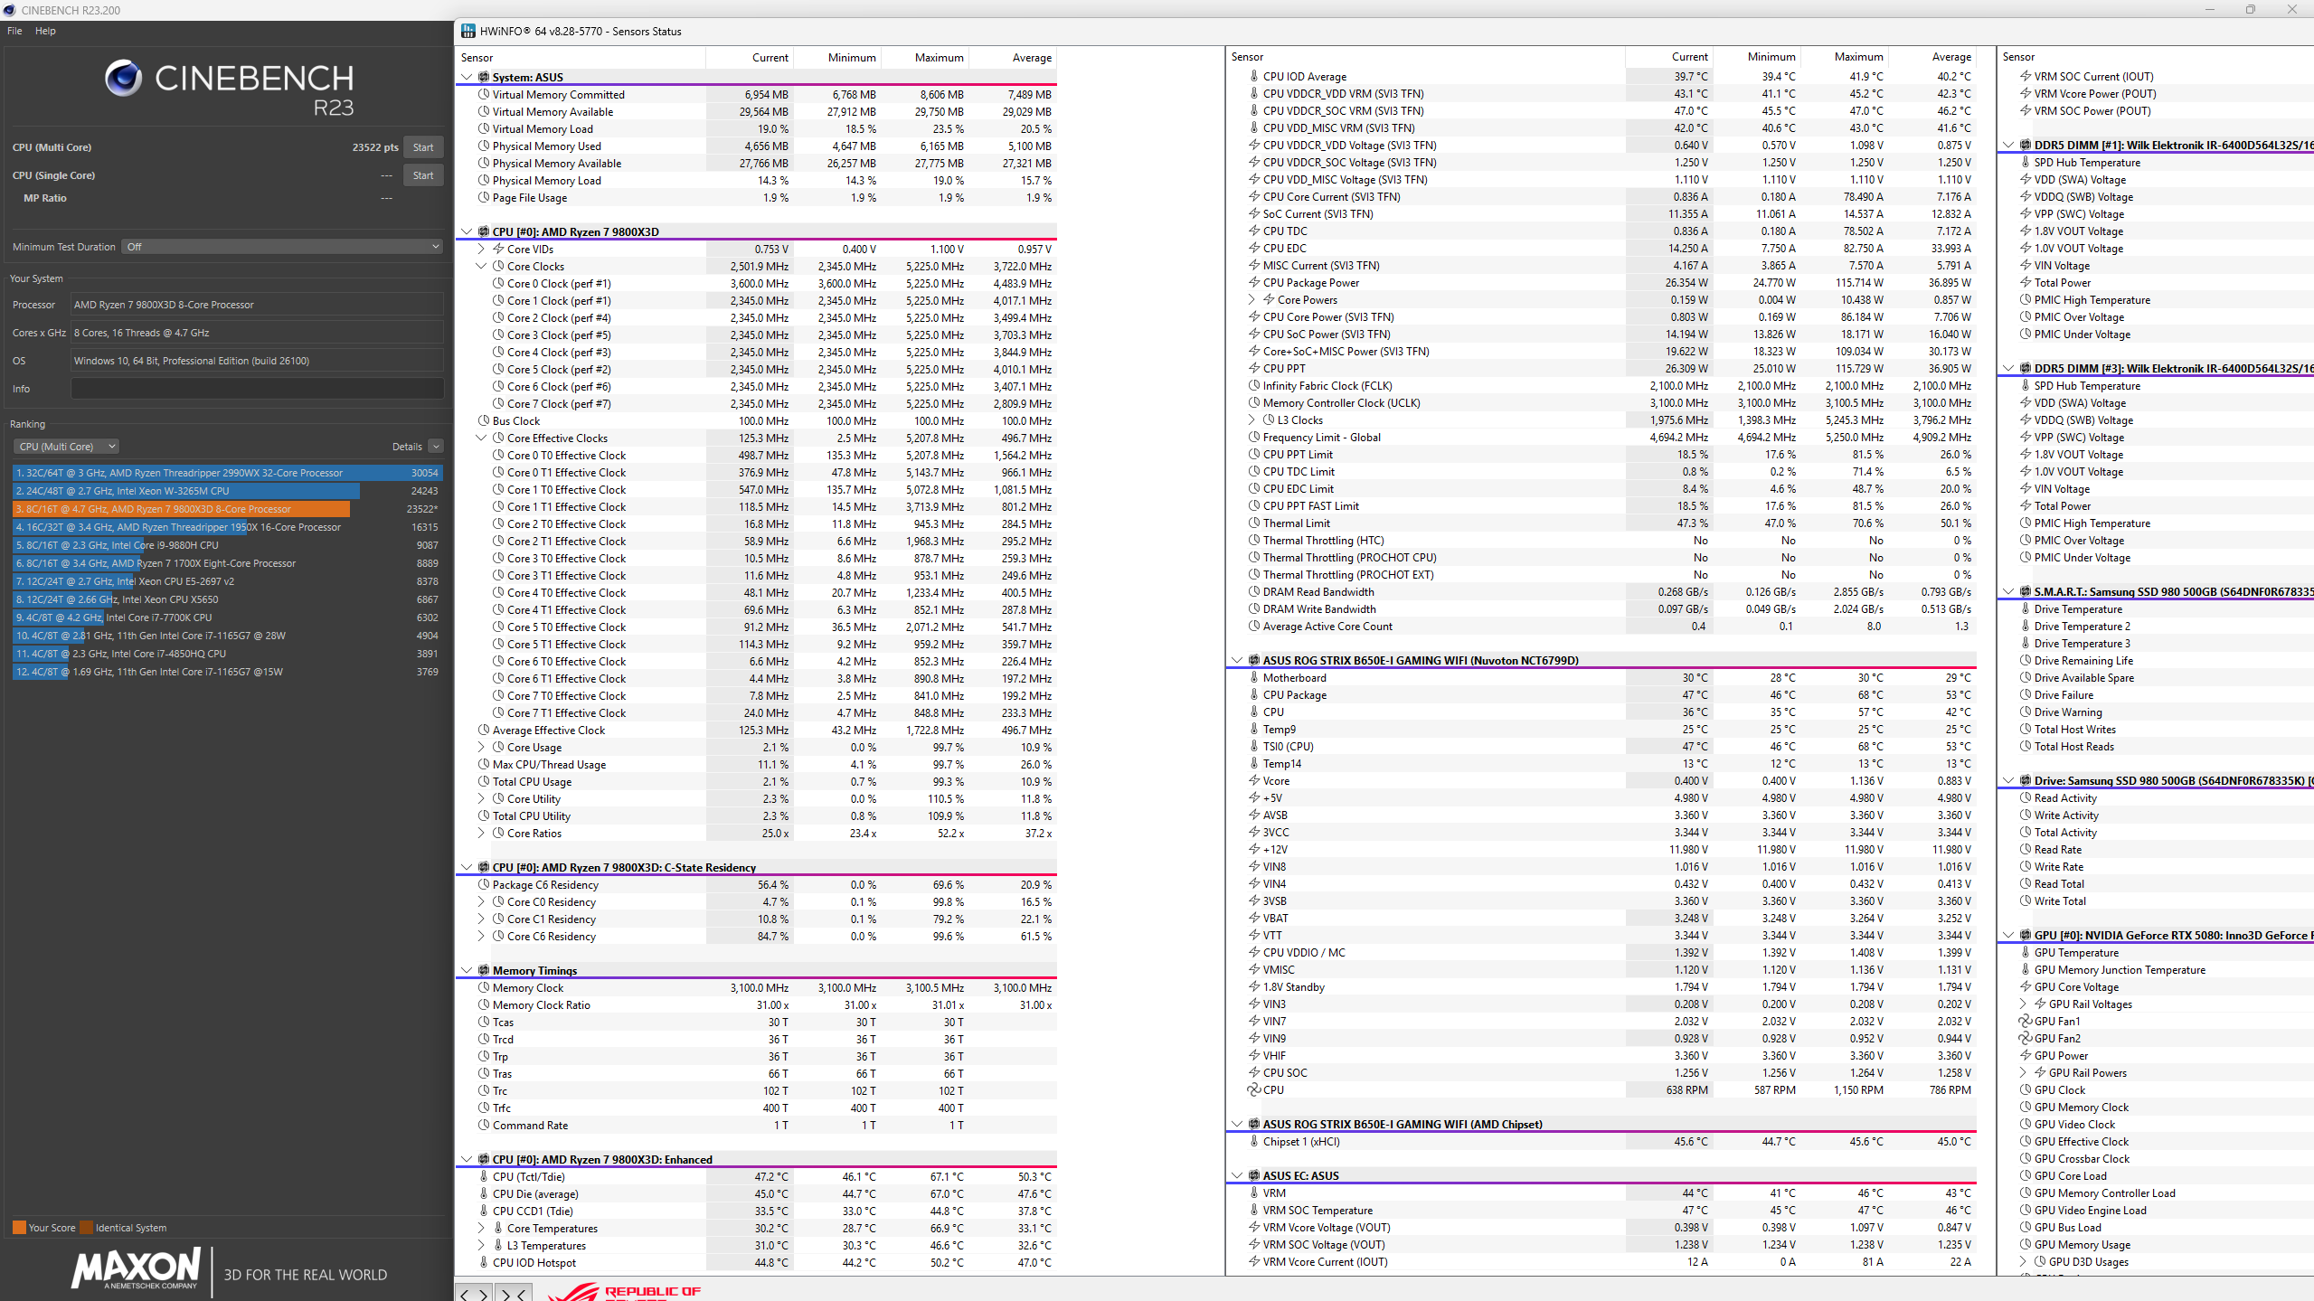
Task: Expand the Core Powers tree node
Action: coord(1251,299)
